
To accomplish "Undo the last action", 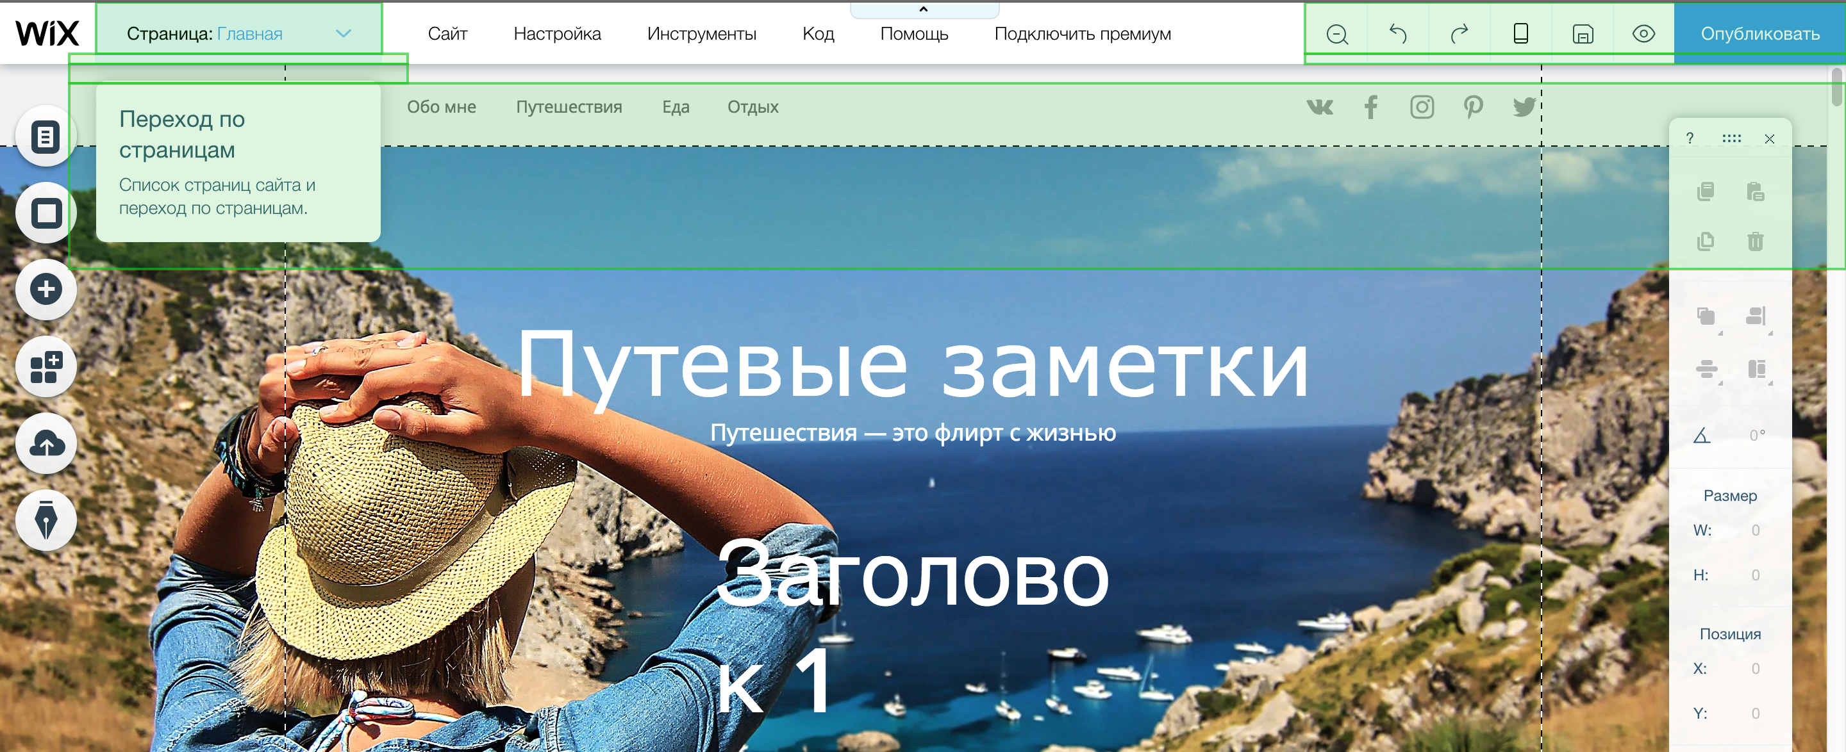I will [x=1397, y=33].
